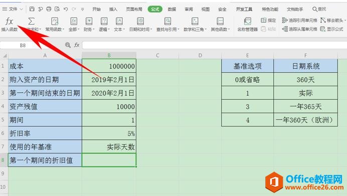This screenshot has height=196, width=347.
Task: Save the workbook with the floppy icon
Action: (x=32, y=9)
